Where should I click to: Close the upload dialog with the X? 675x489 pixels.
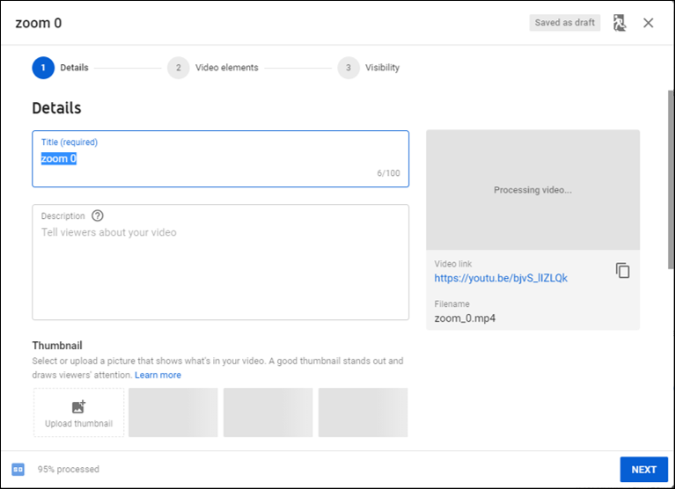(648, 23)
